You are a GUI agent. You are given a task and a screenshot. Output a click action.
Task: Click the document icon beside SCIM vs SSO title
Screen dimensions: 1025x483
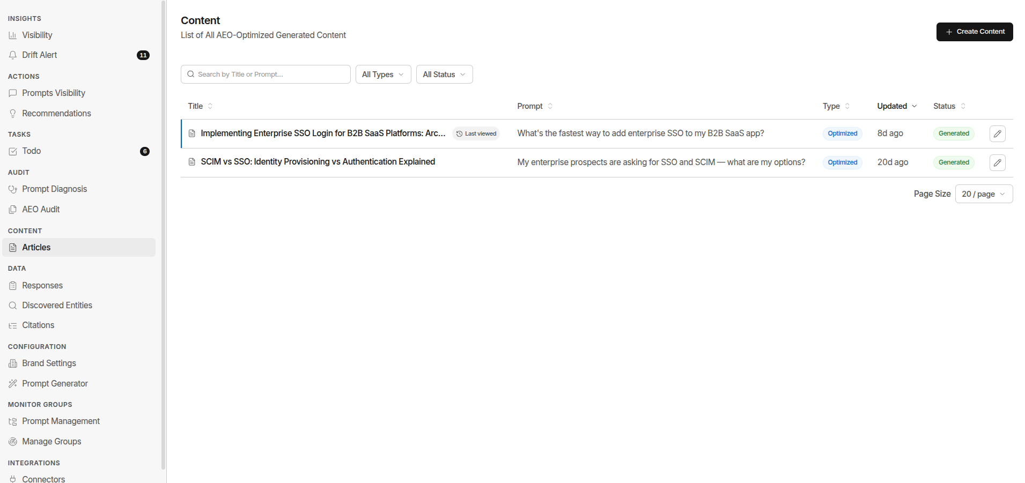click(x=191, y=162)
